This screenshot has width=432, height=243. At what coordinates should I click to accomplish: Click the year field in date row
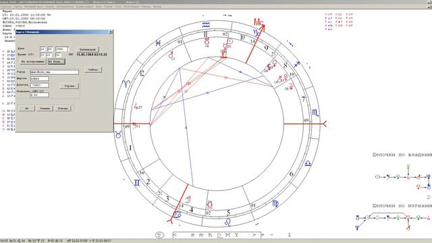click(x=61, y=49)
